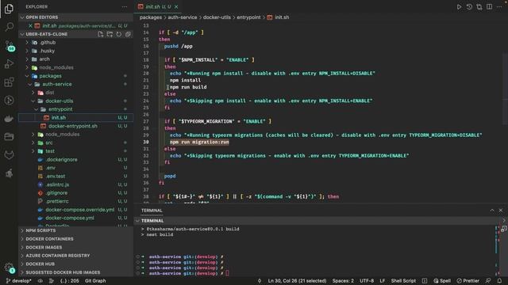Collapse all folders in Explorer

click(128, 34)
